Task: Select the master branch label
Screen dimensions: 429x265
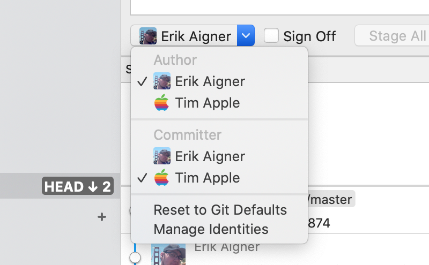Action: 331,200
